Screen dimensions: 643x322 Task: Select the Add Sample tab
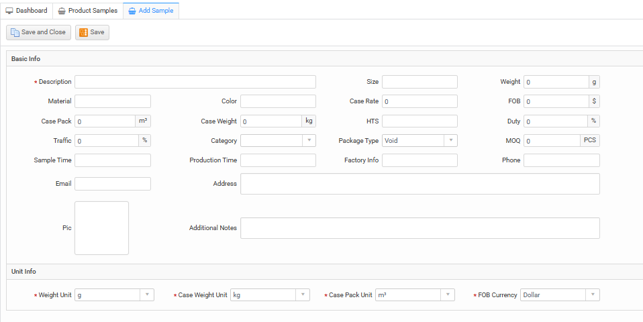click(x=150, y=11)
